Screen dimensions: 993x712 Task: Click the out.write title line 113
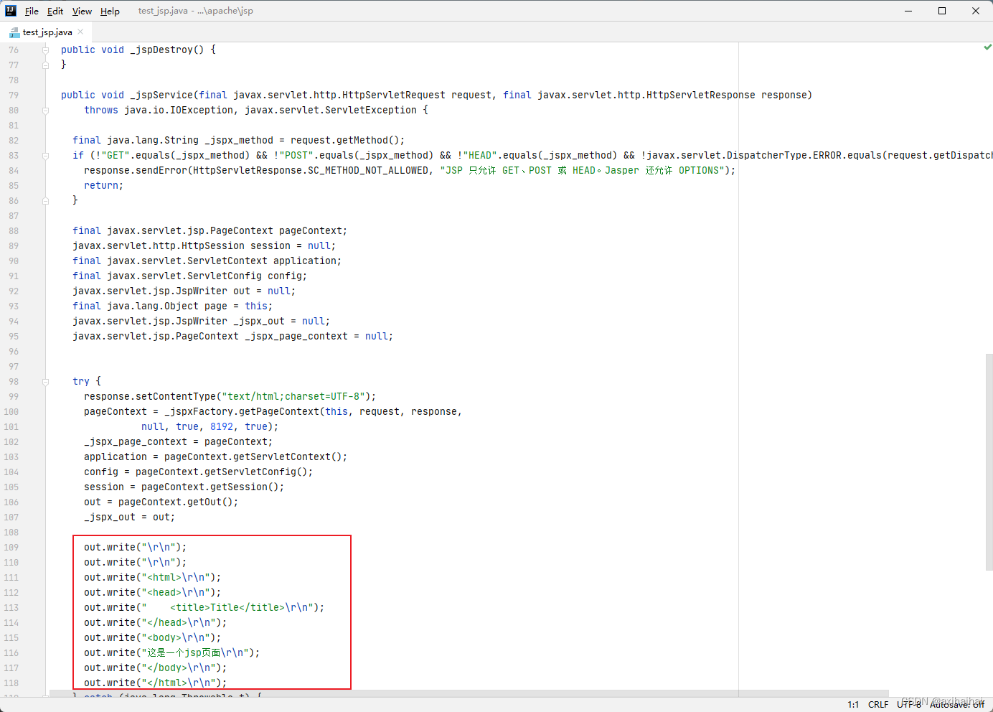click(204, 607)
